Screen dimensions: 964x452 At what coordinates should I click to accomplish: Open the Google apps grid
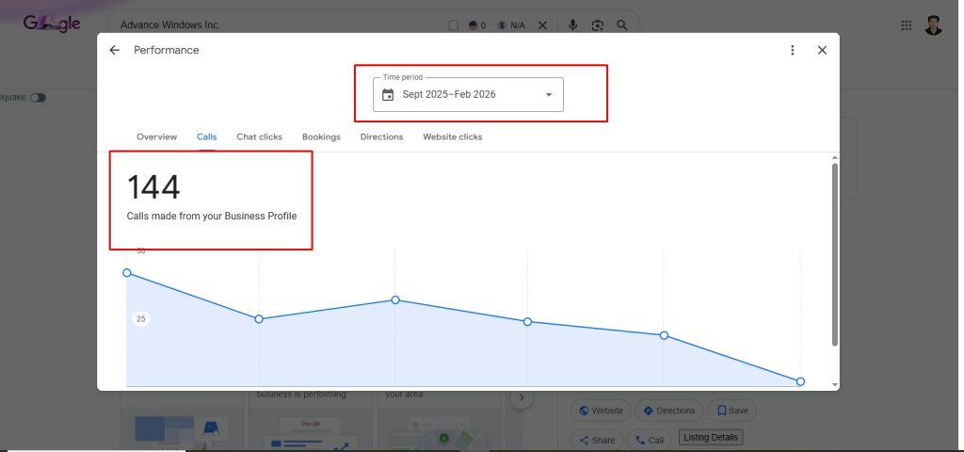click(907, 25)
